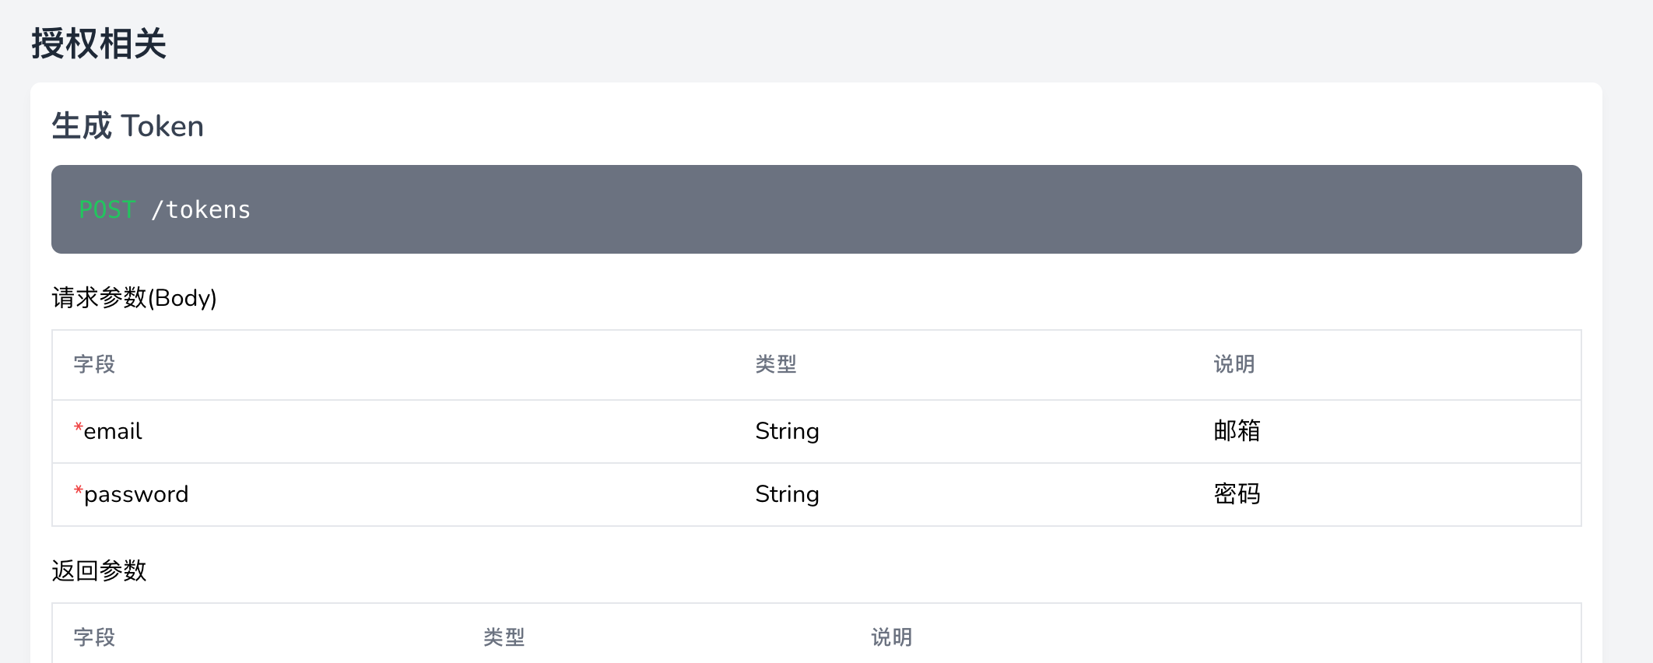Click String type in the email row
Image resolution: width=1653 pixels, height=663 pixels.
pyautogui.click(x=787, y=431)
